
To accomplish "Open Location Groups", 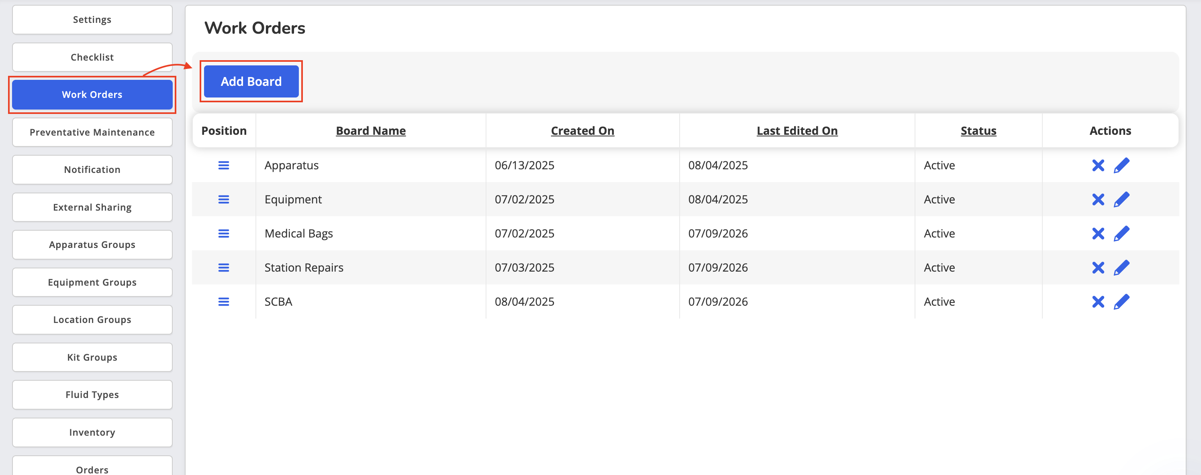I will pyautogui.click(x=92, y=319).
